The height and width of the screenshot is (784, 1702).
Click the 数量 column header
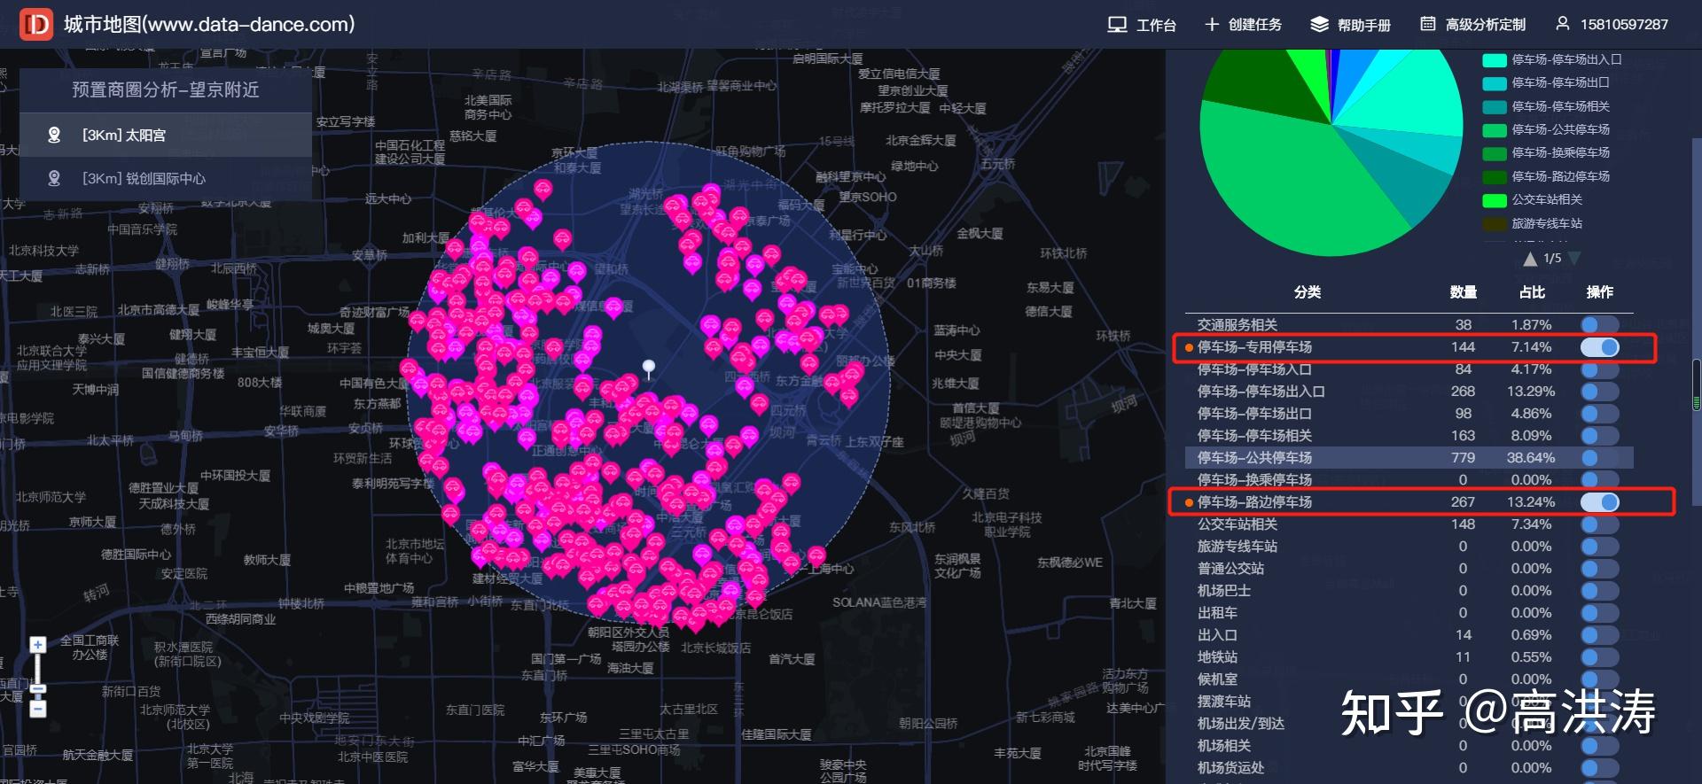1463,292
